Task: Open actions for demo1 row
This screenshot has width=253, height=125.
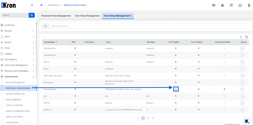Action: coord(242,69)
